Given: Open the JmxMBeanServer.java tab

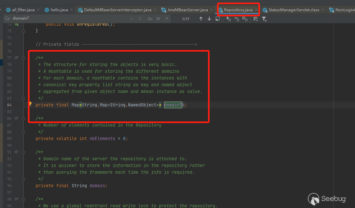Looking at the screenshot, I should point(185,10).
